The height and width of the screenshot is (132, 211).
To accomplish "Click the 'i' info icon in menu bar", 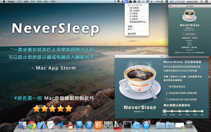I will click(x=115, y=2).
